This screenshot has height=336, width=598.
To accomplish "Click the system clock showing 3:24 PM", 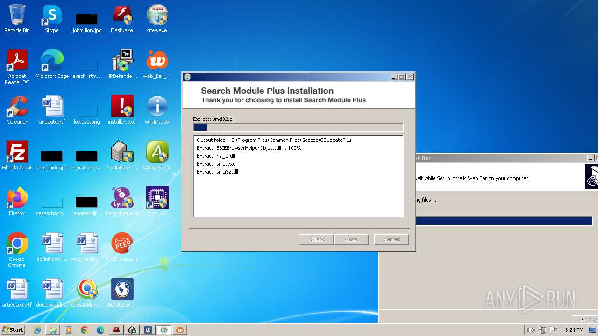I will [574, 330].
